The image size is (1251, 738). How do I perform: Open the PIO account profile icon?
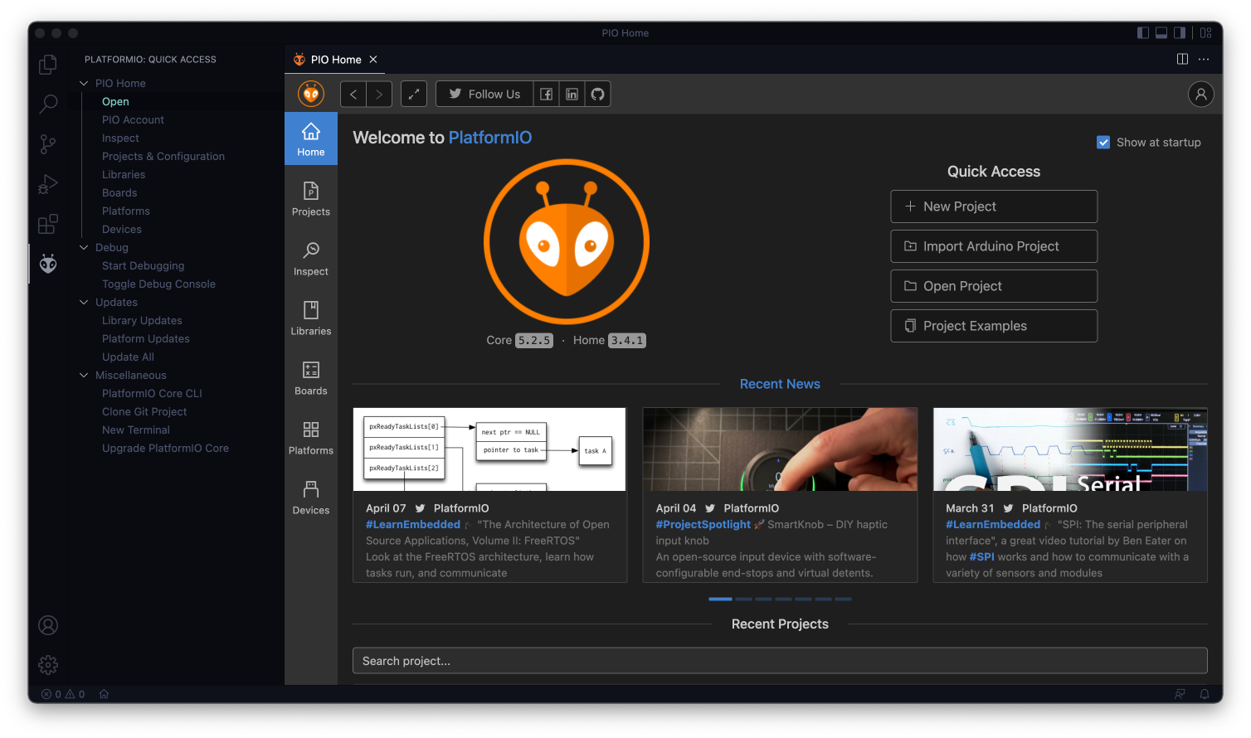[x=1200, y=94]
